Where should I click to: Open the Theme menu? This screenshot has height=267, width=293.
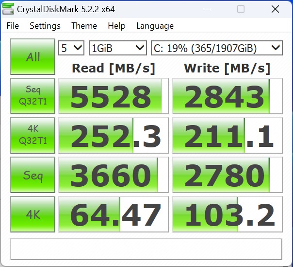[x=84, y=26]
